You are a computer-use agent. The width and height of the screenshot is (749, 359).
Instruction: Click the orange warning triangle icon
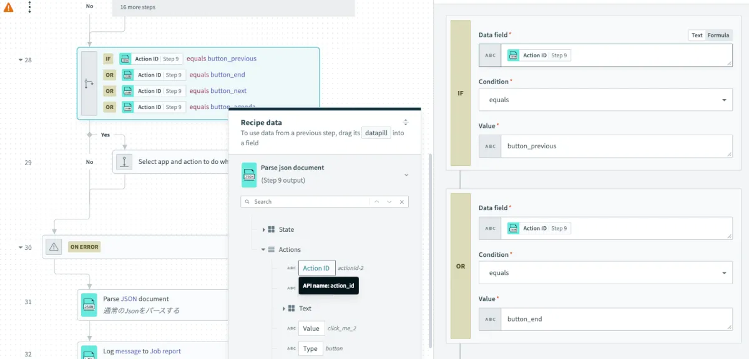click(x=9, y=8)
